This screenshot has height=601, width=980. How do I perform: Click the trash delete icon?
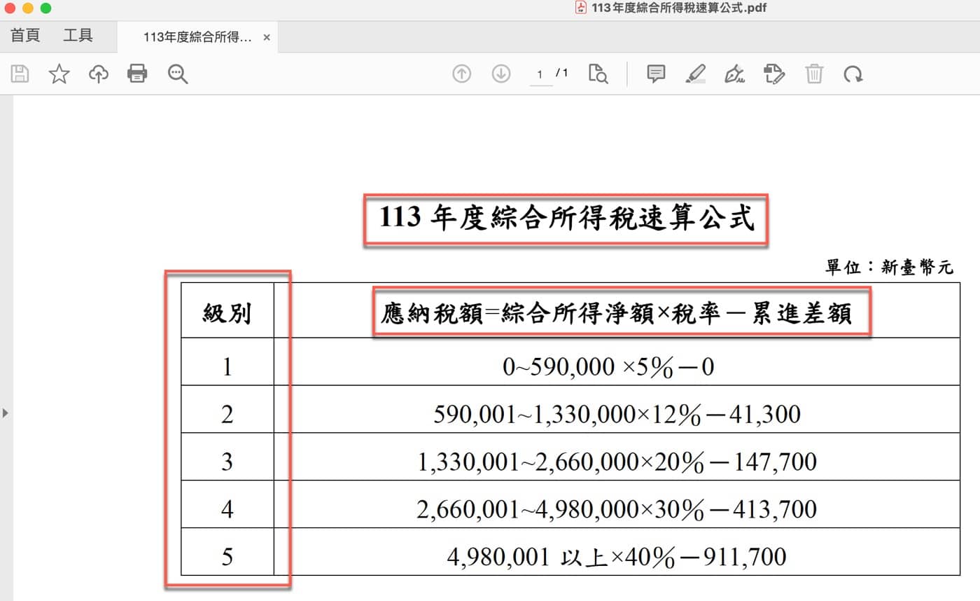coord(814,74)
